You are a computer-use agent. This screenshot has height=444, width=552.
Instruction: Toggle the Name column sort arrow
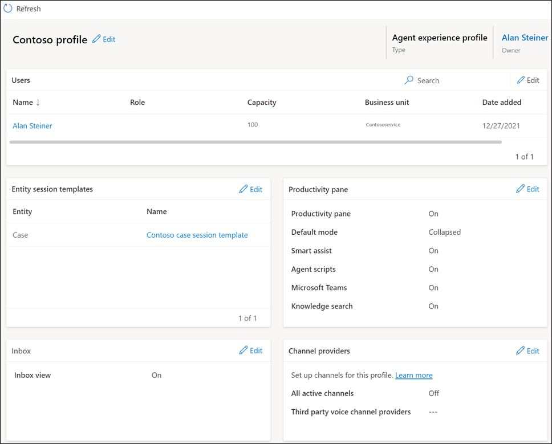[x=38, y=102]
